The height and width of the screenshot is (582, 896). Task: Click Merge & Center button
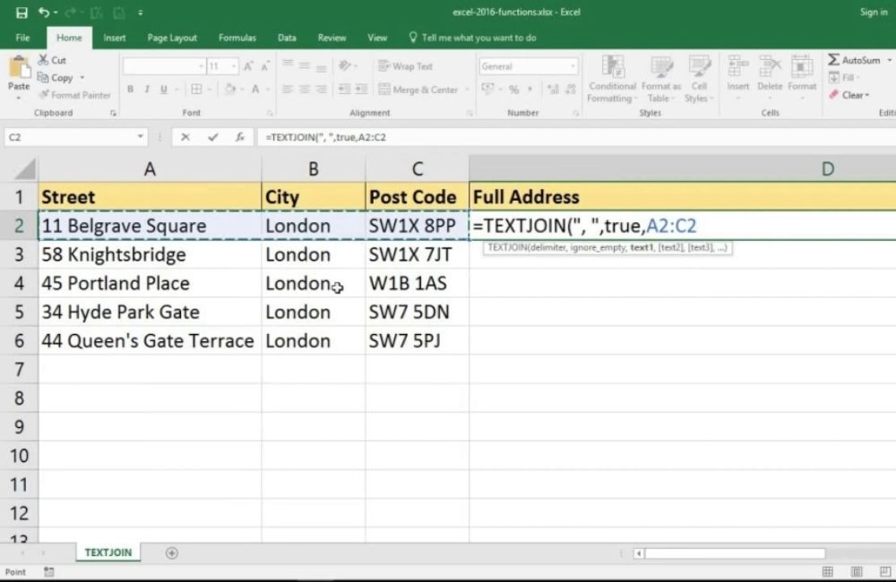coord(418,90)
